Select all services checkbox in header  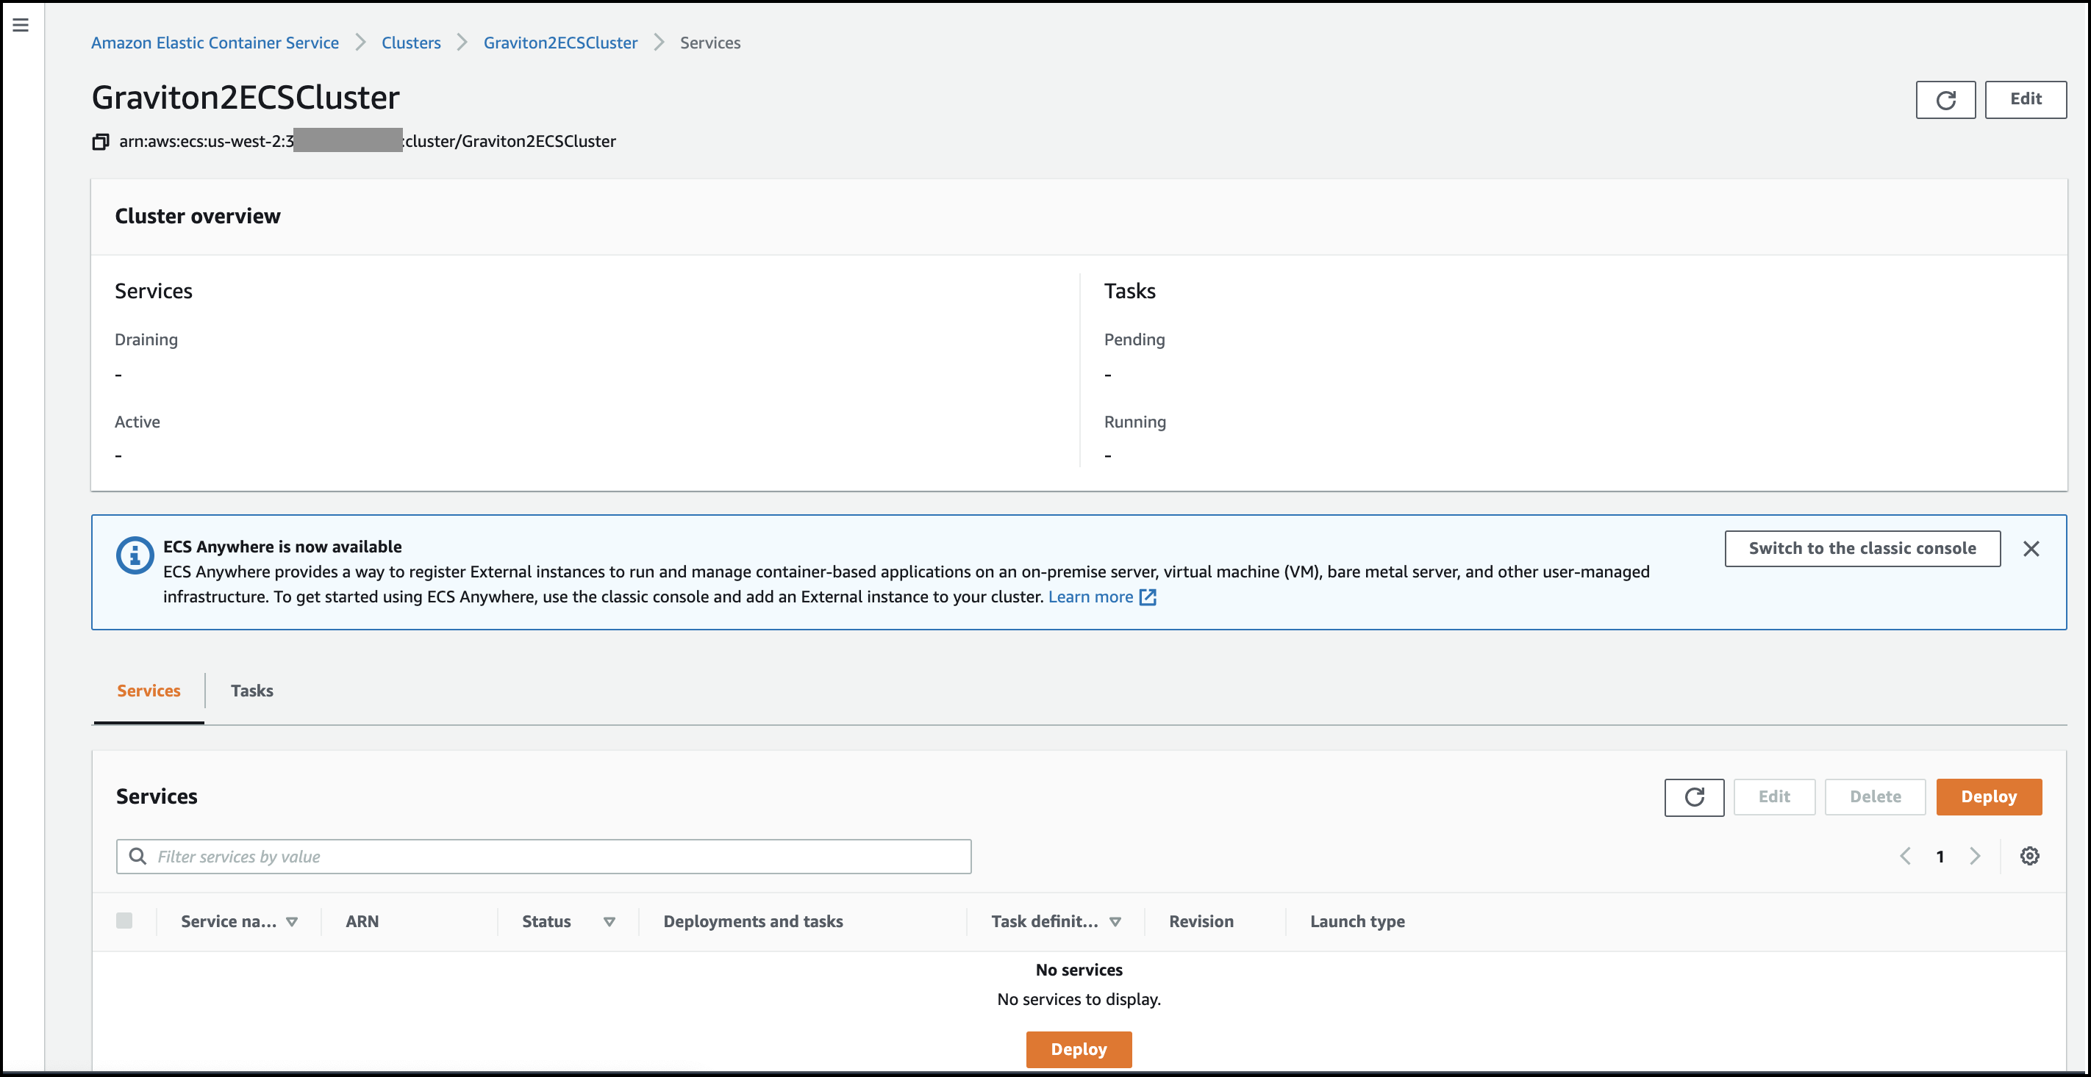pos(124,921)
